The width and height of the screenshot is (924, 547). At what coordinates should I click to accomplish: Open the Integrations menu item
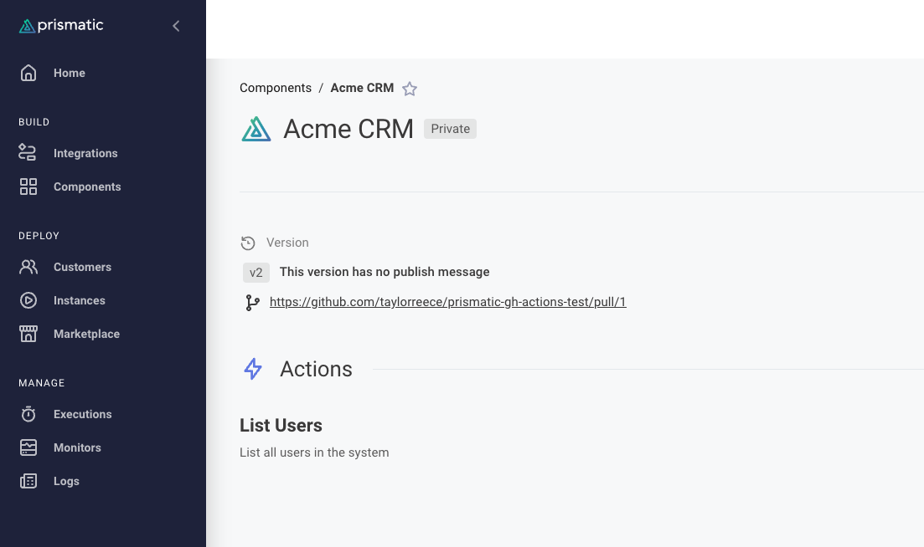tap(85, 153)
